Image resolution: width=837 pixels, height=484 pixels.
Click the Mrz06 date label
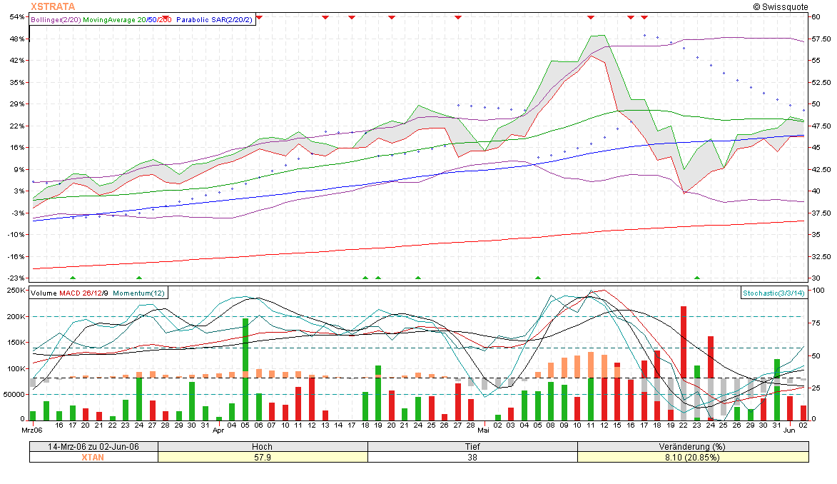[31, 430]
